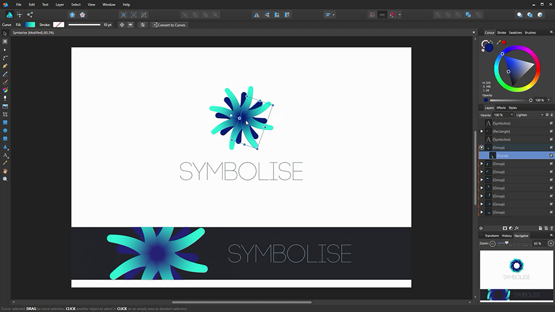Select the Zoom magnifier tool
The image size is (555, 312).
(x=5, y=179)
